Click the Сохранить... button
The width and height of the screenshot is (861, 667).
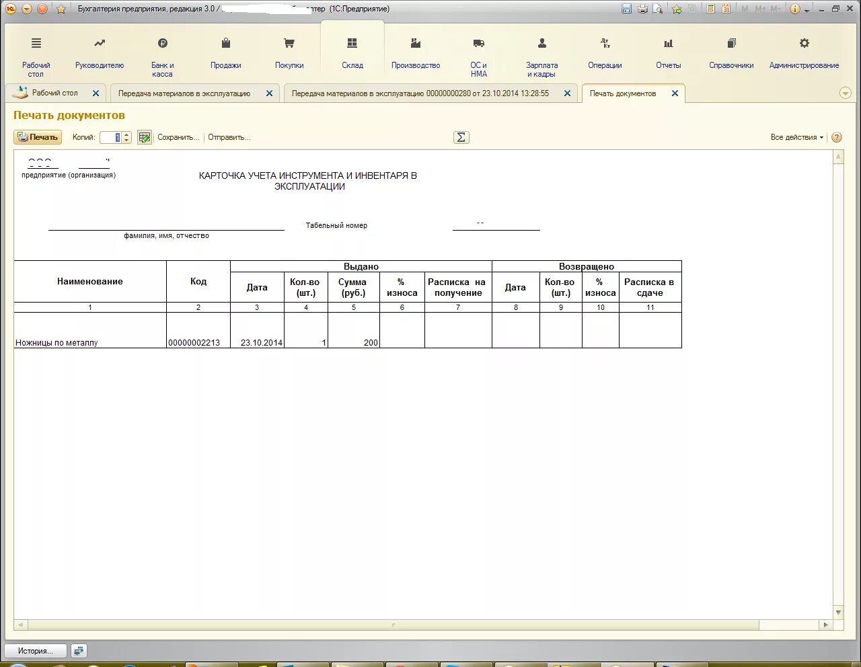pos(178,137)
